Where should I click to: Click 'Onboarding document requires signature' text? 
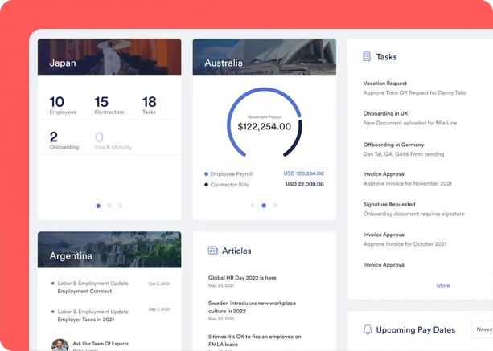413,214
